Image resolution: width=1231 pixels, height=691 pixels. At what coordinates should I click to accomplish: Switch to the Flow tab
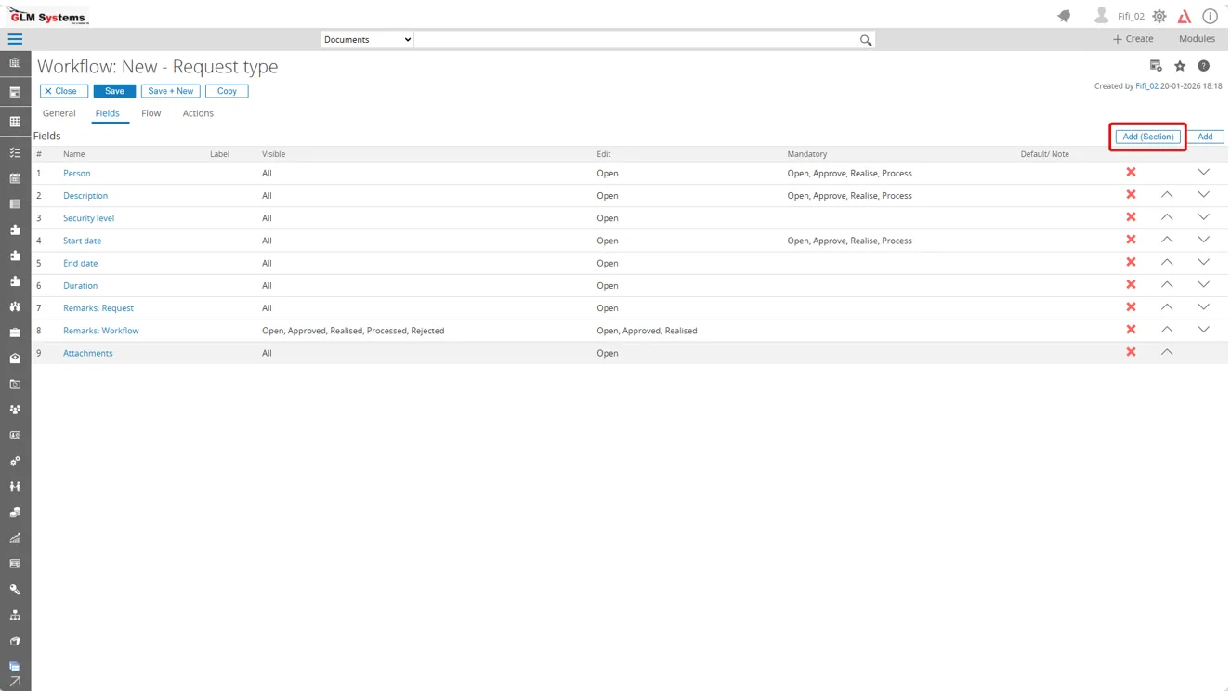[151, 113]
